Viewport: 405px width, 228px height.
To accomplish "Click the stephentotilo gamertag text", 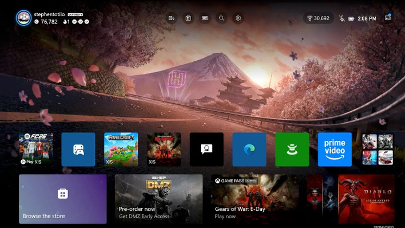I will (49, 14).
